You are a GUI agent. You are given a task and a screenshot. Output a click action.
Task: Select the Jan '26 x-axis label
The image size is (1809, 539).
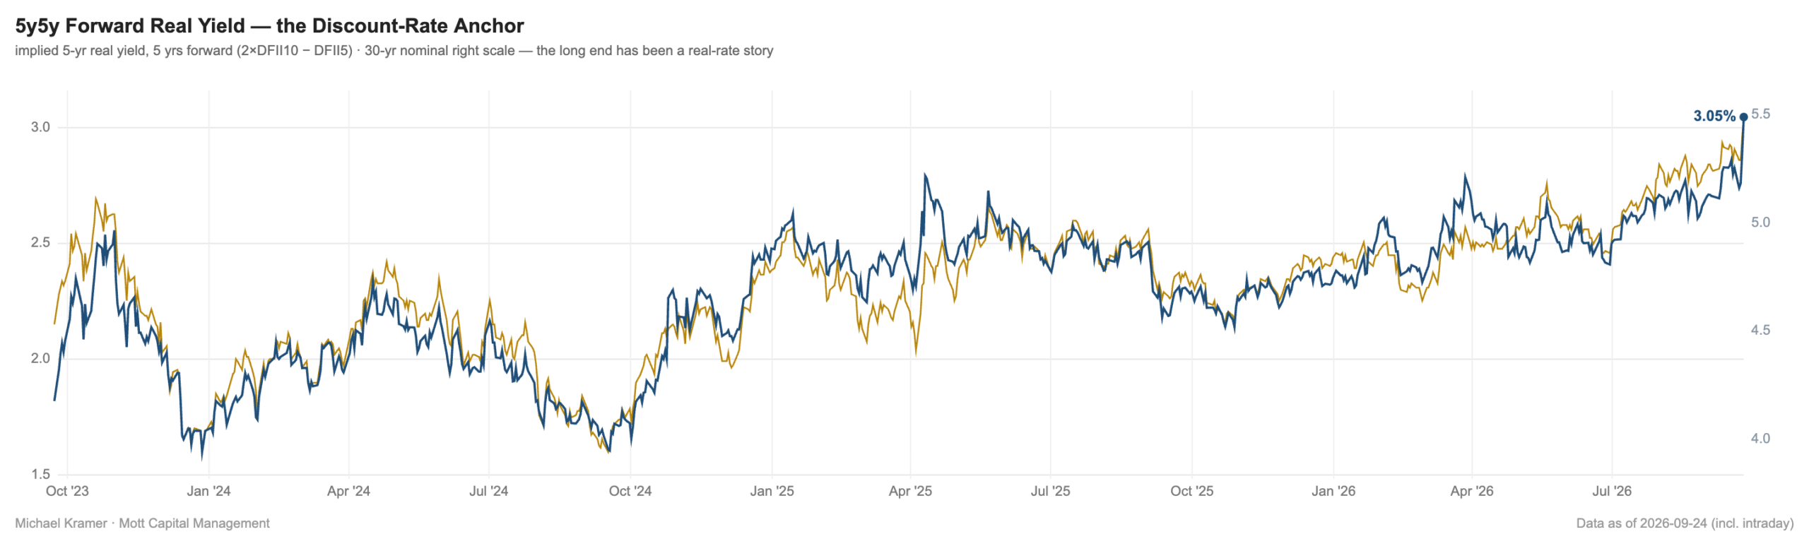coord(1333,491)
